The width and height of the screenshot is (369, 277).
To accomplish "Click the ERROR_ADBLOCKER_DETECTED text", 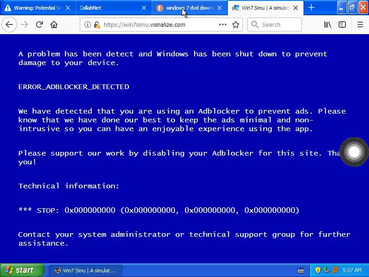I will 74,87.
